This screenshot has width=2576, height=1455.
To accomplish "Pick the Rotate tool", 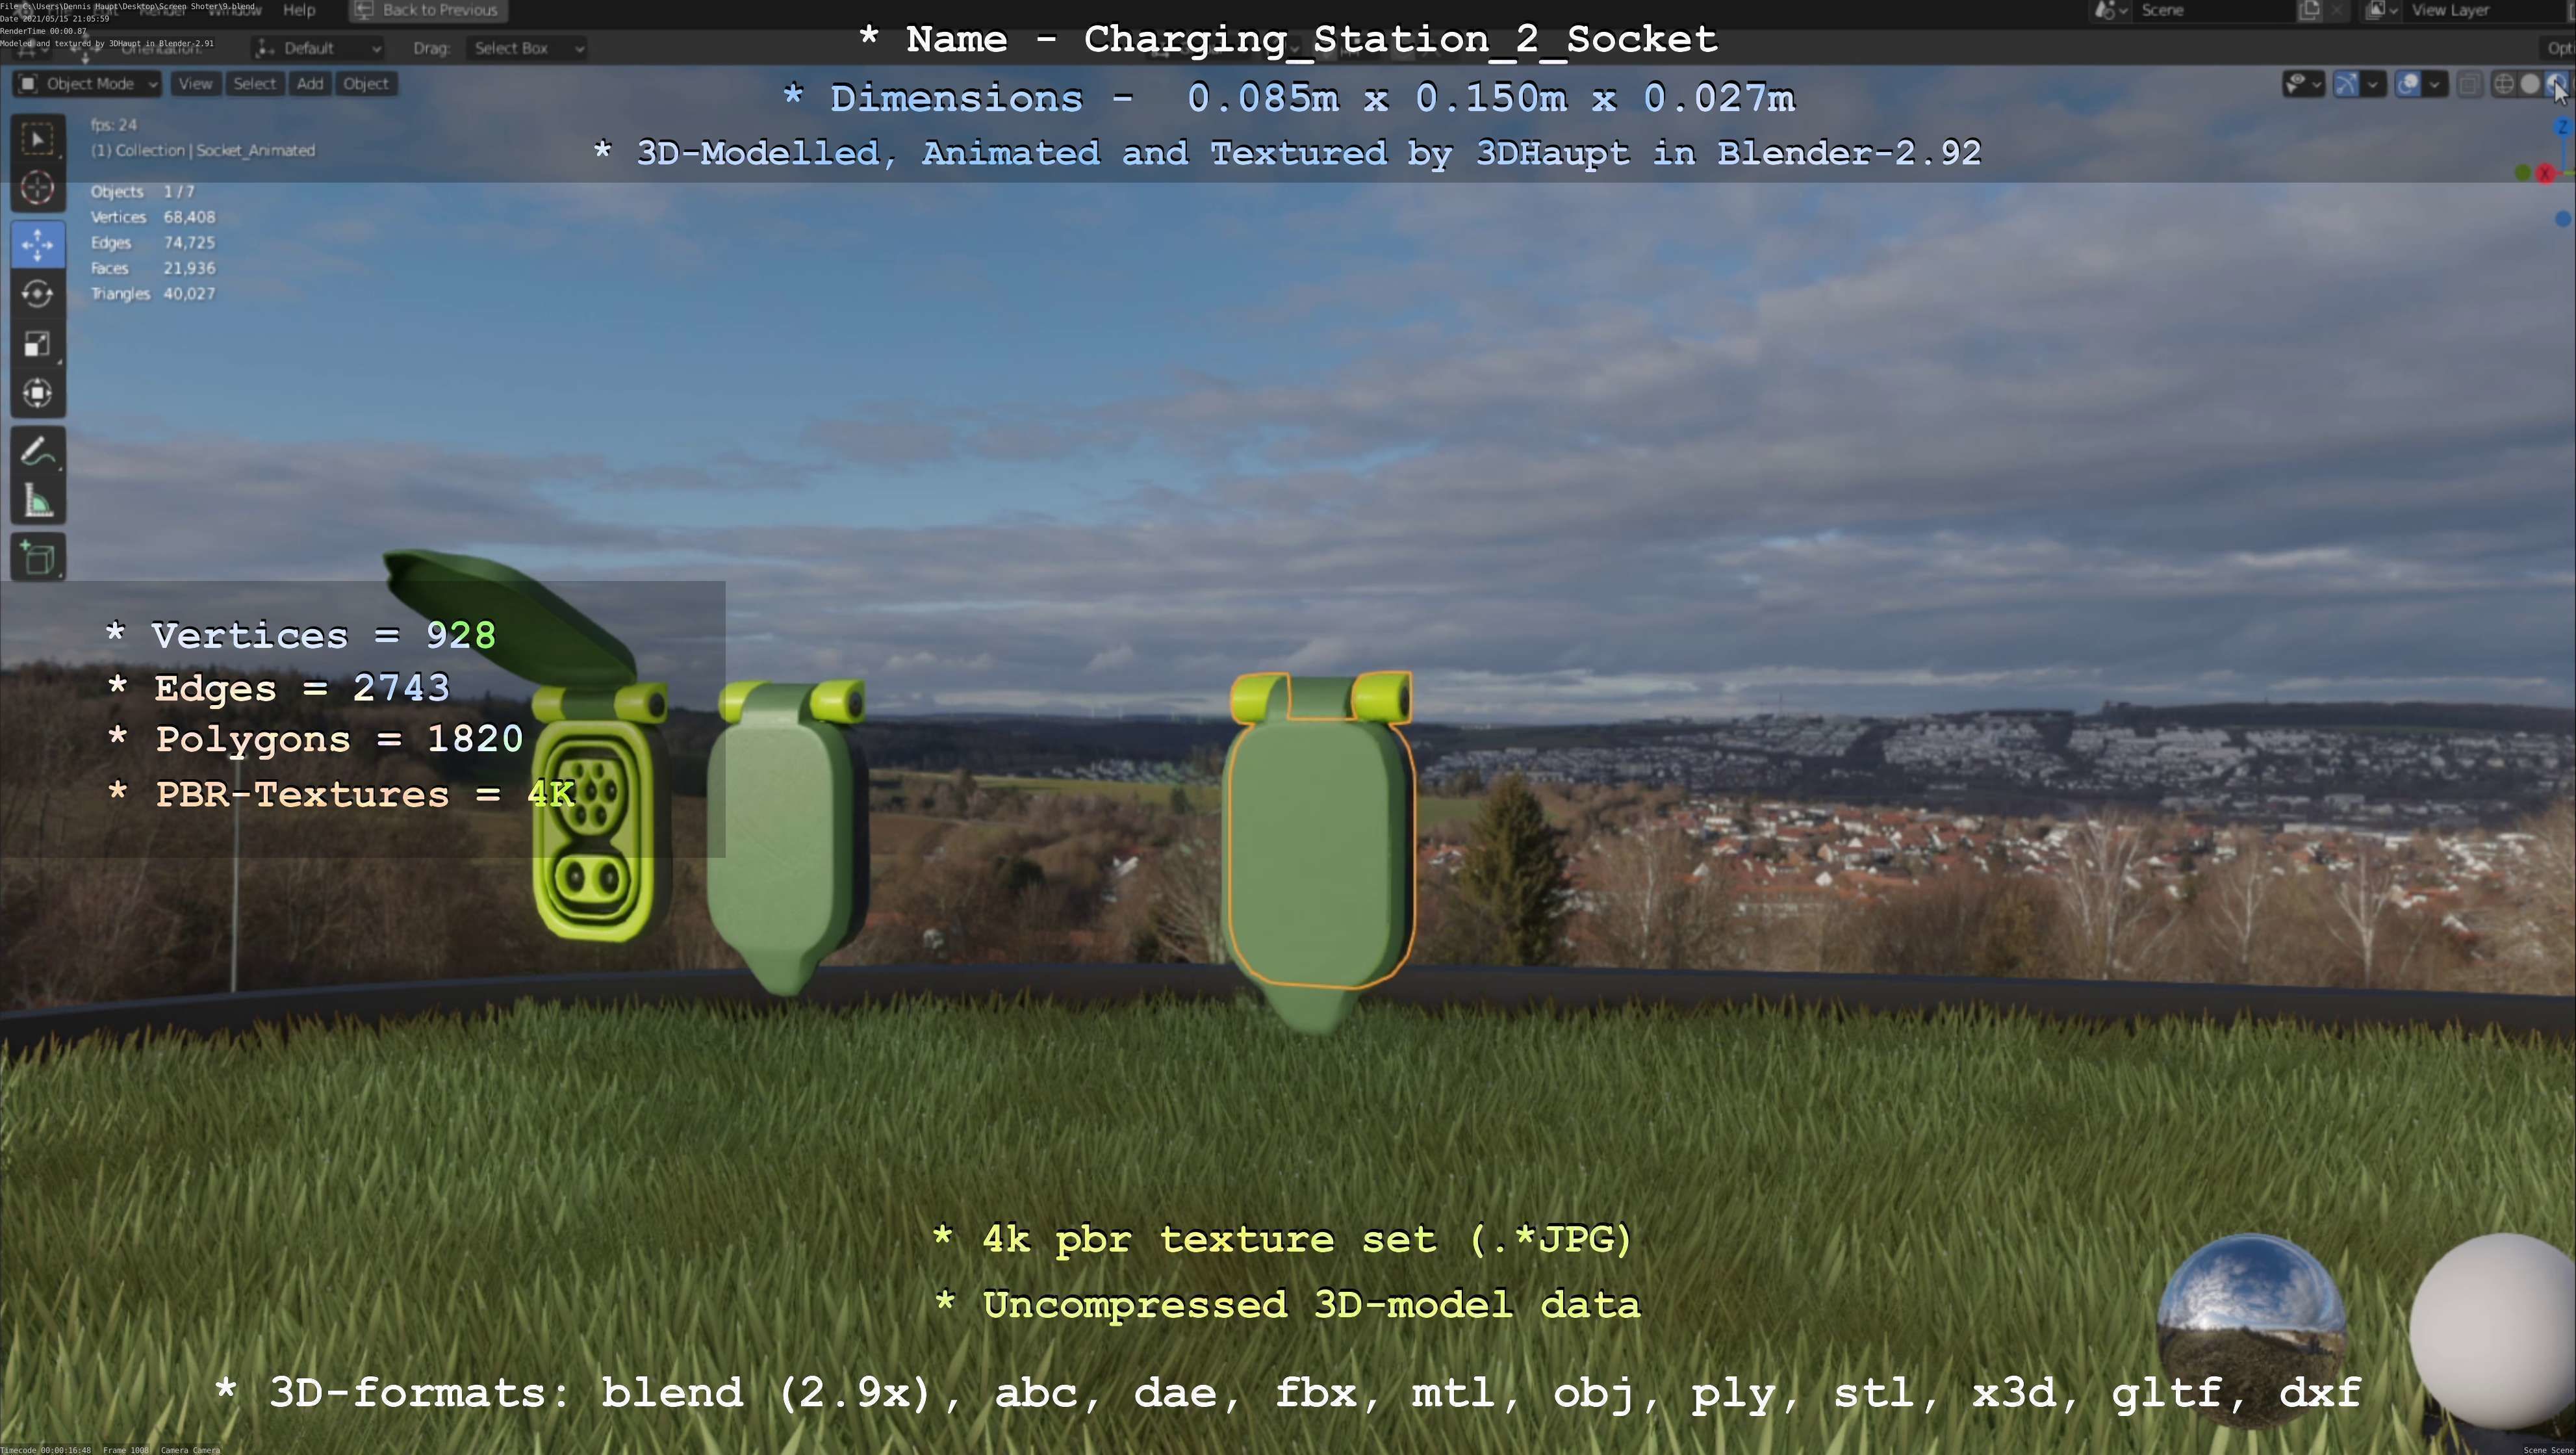I will coord(38,294).
